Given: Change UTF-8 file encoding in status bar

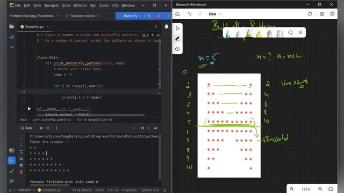Looking at the screenshot, I should point(113,190).
